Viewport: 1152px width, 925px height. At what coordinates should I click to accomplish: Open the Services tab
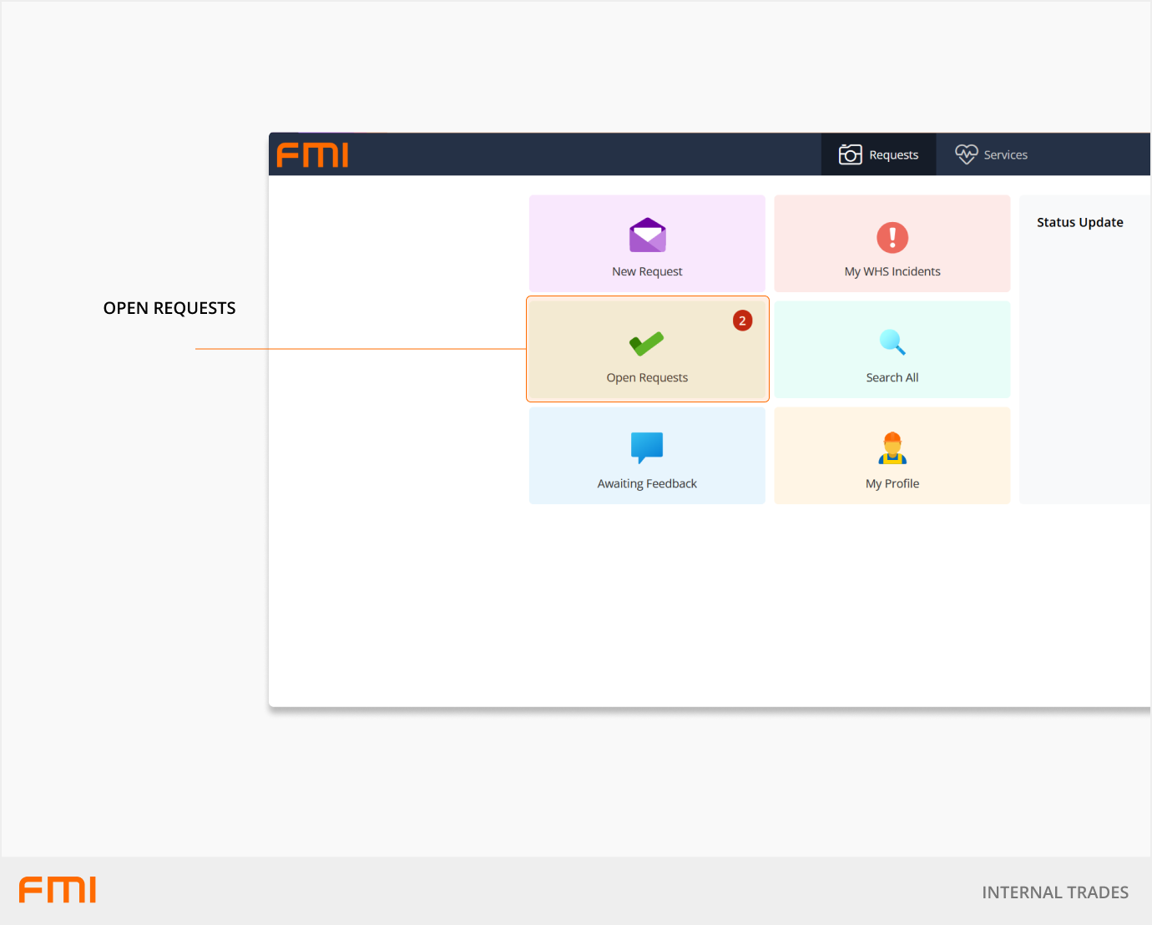tap(1005, 155)
